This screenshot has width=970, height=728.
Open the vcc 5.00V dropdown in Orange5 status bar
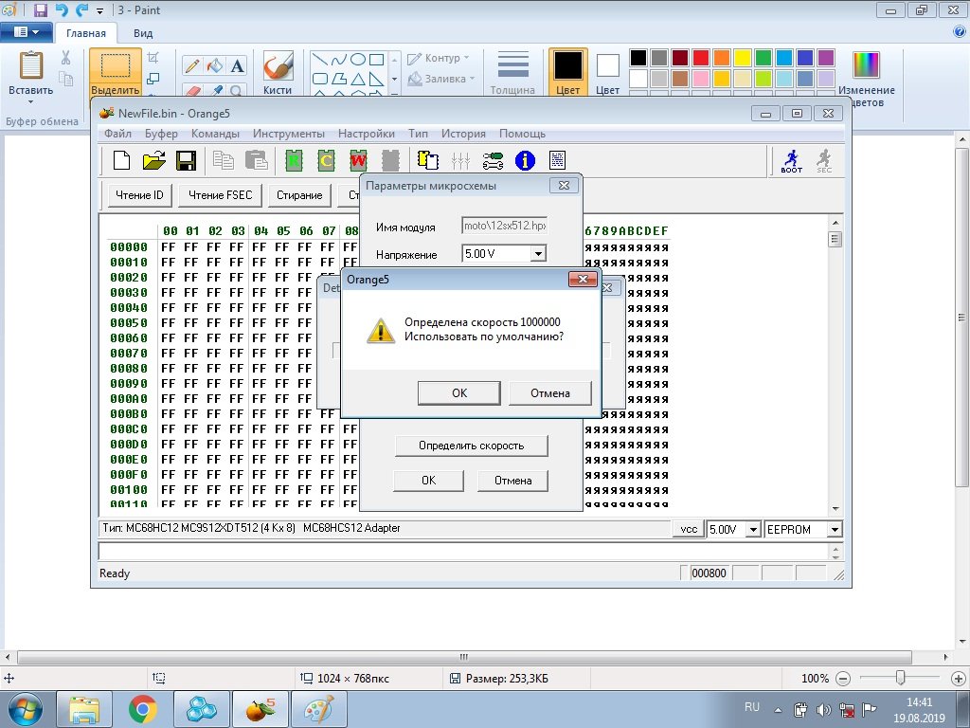[753, 529]
